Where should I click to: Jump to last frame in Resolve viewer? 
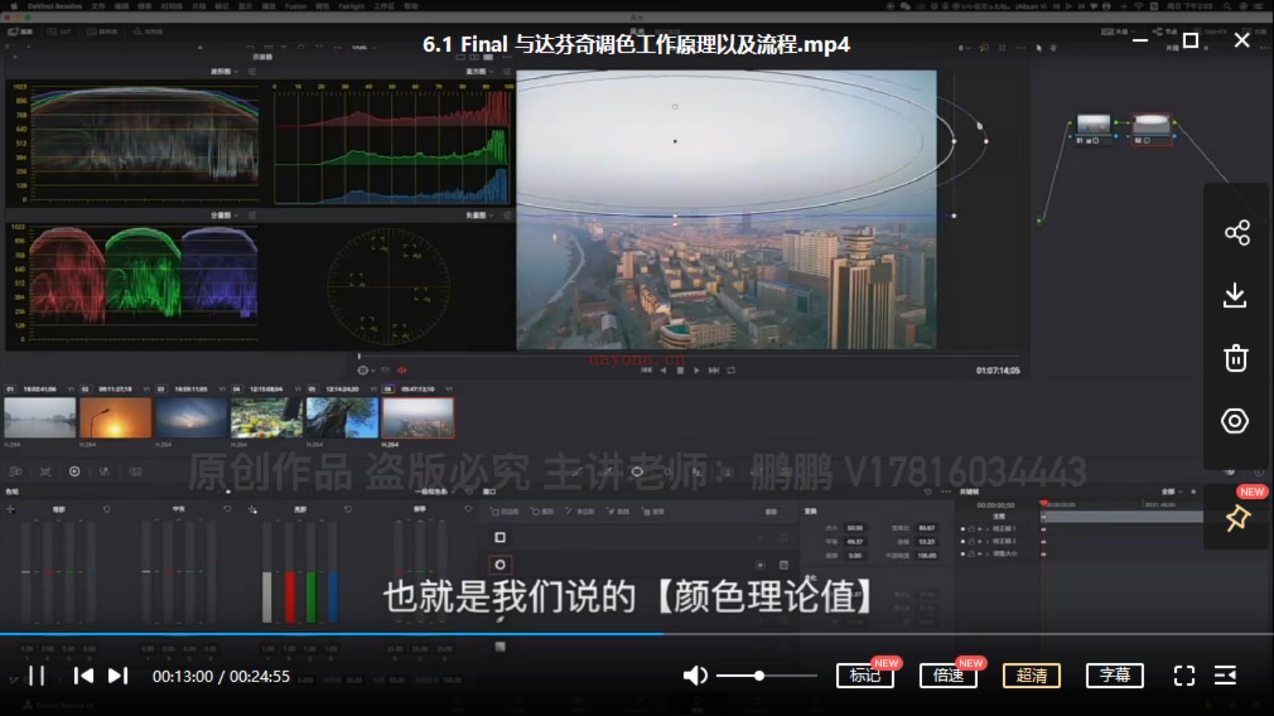click(713, 370)
